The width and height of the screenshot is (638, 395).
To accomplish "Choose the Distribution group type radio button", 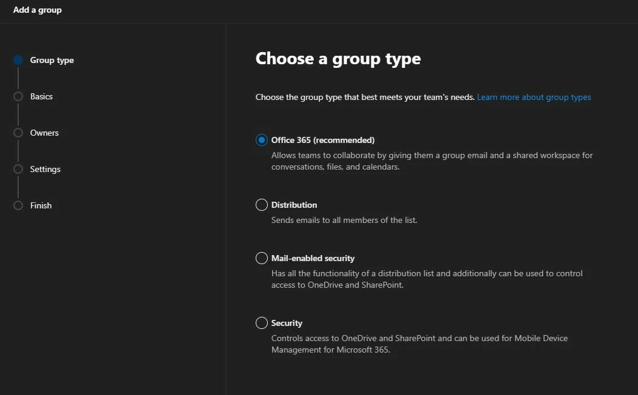I will coord(262,205).
